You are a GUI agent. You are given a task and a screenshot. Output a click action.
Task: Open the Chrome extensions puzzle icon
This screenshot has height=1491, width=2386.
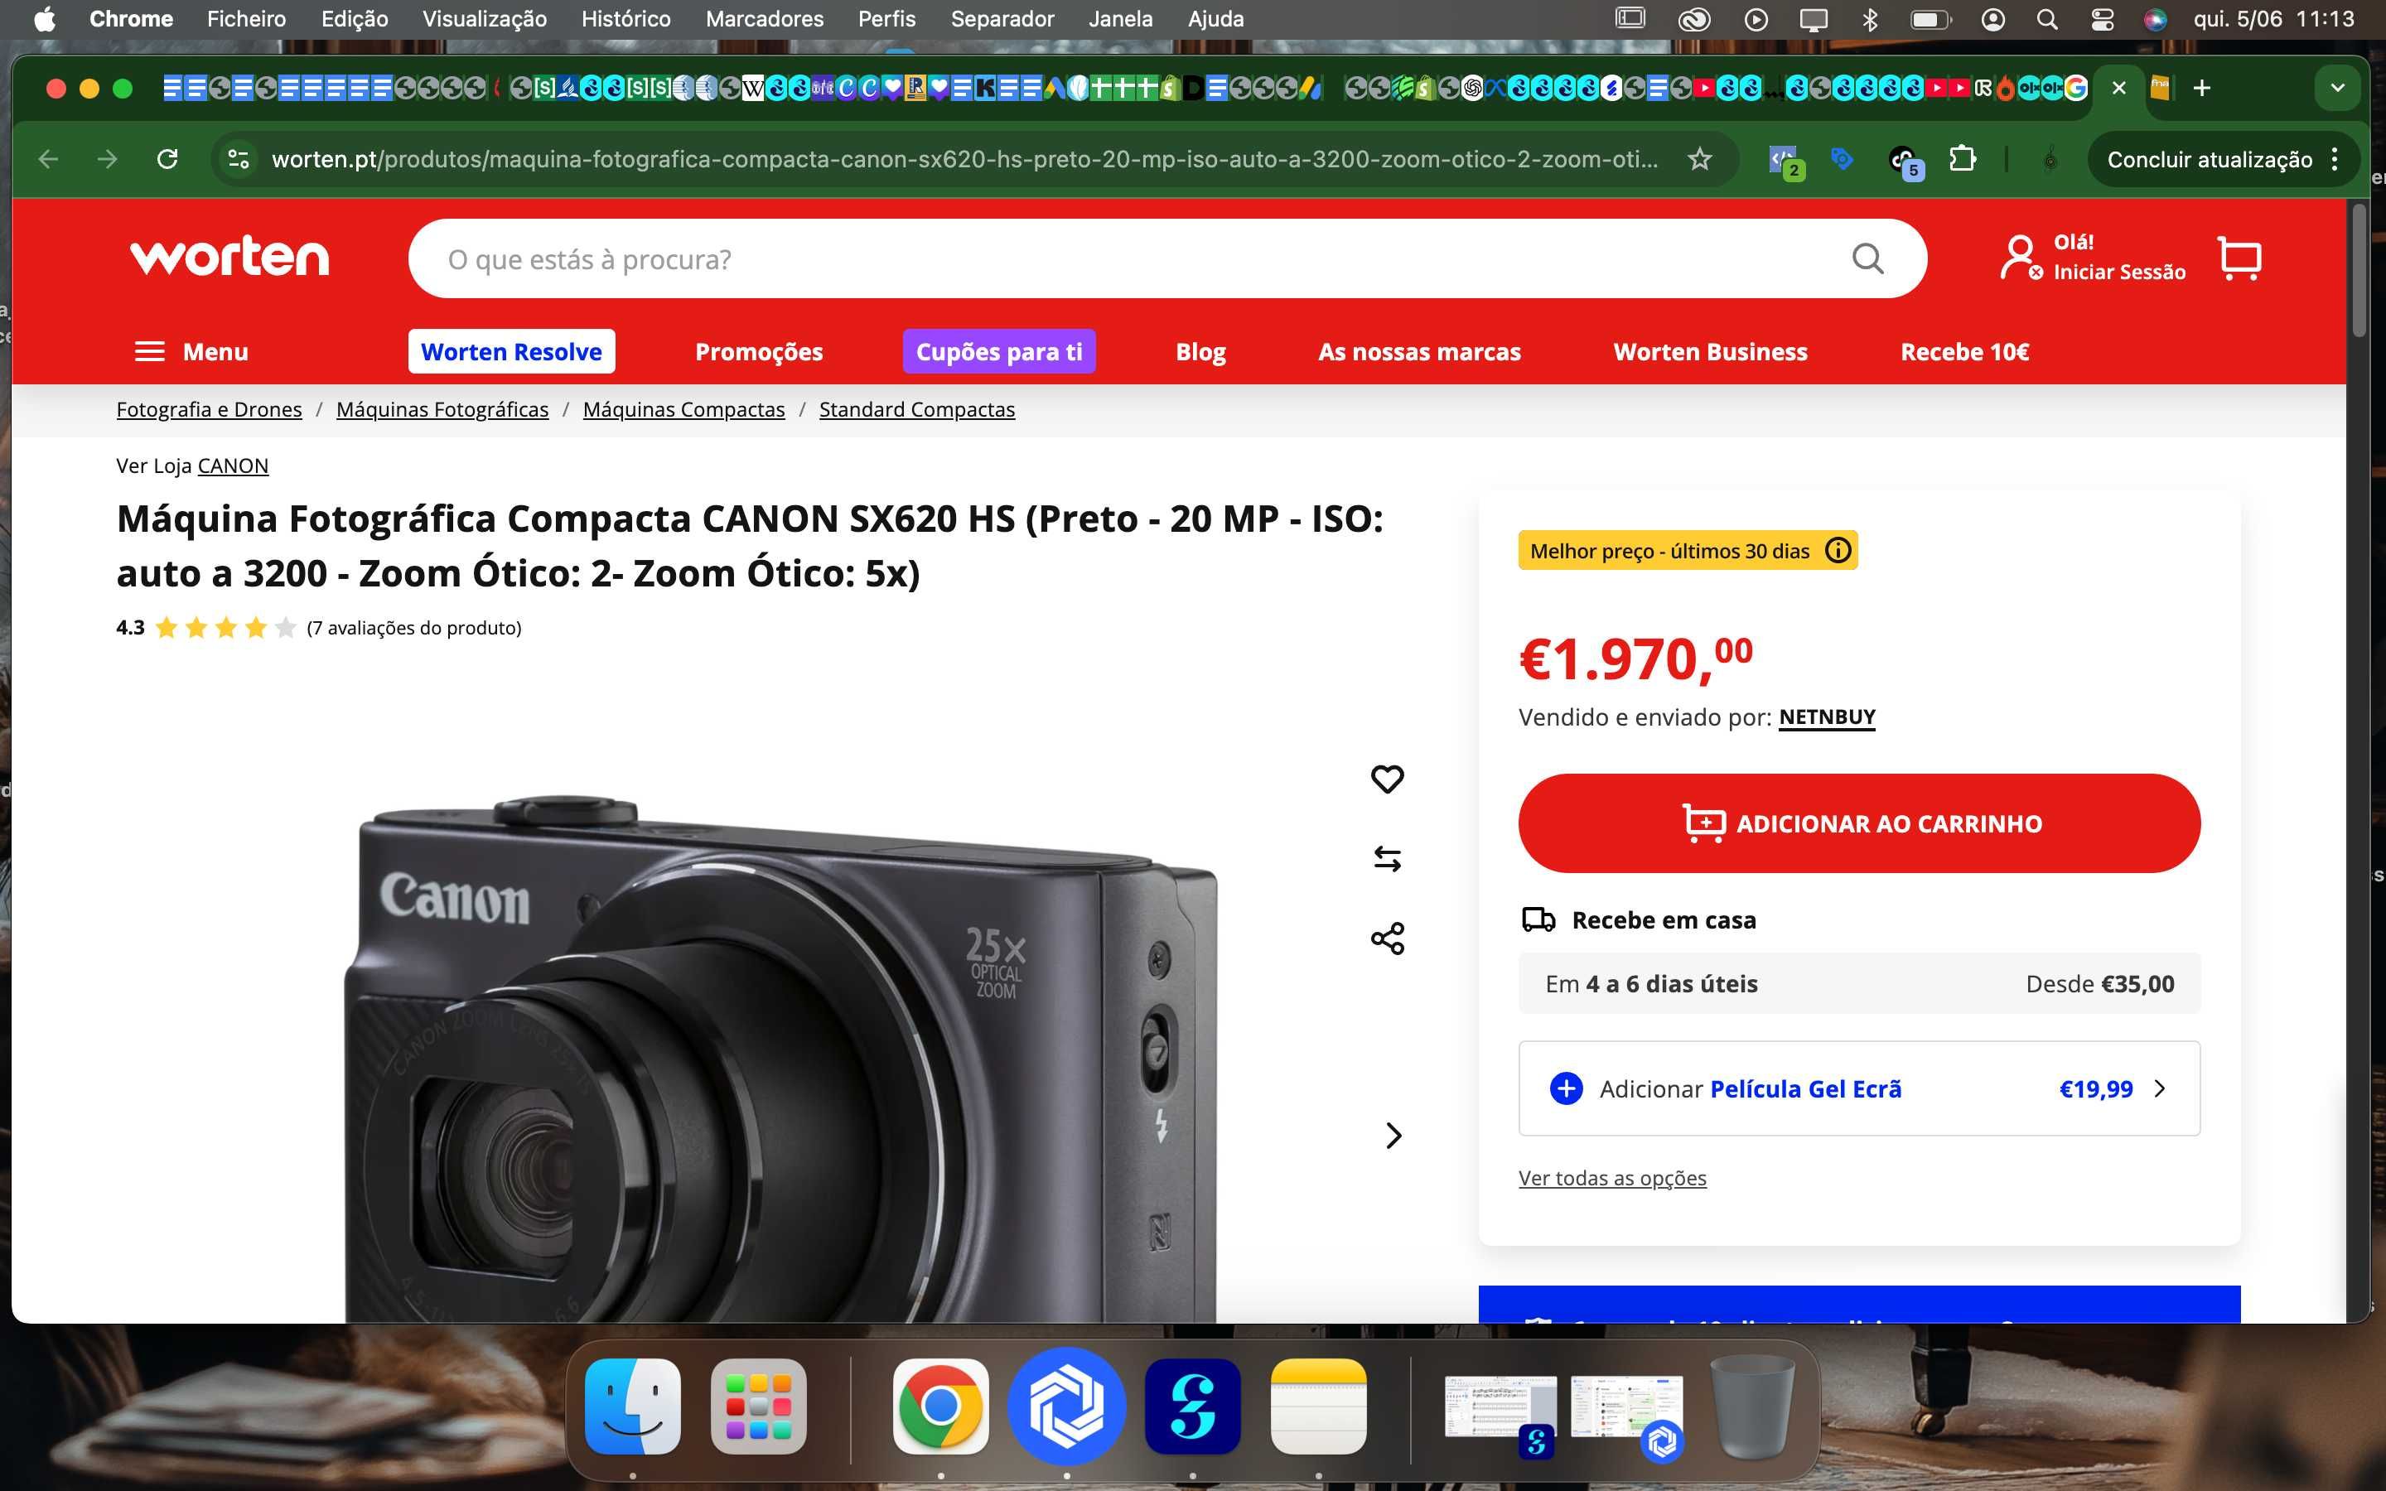click(x=1963, y=159)
